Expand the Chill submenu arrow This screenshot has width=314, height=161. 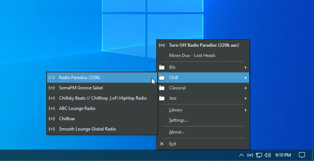click(x=245, y=78)
